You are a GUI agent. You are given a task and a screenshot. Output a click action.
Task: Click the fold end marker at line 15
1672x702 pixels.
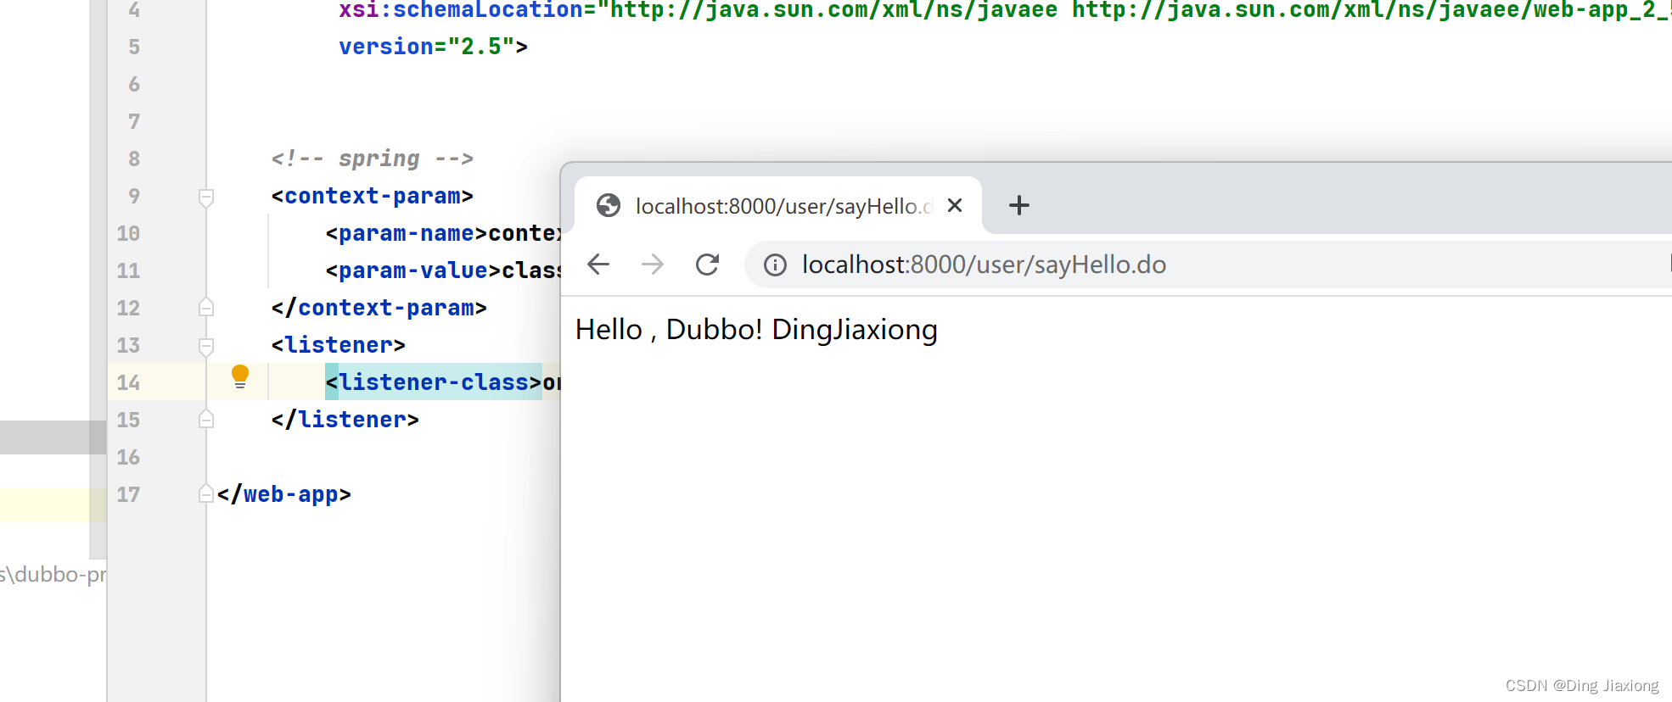(x=206, y=419)
